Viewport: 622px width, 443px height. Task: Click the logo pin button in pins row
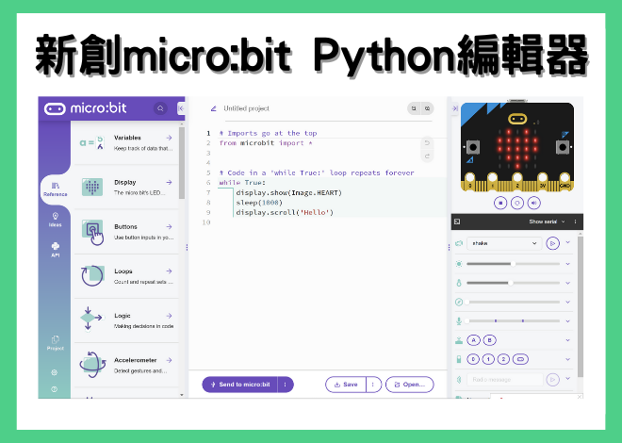point(520,359)
